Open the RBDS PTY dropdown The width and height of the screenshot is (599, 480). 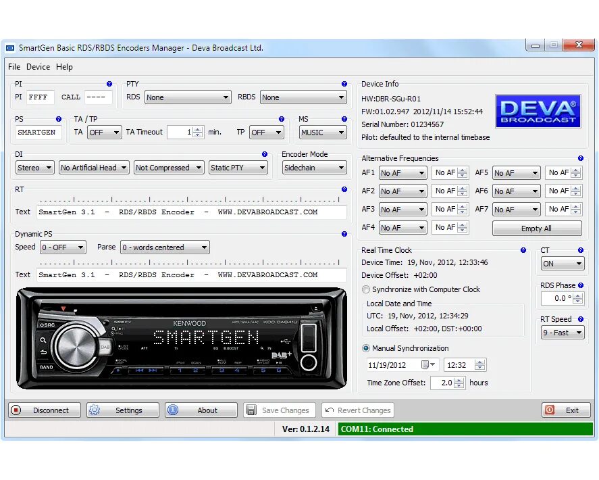pyautogui.click(x=303, y=97)
